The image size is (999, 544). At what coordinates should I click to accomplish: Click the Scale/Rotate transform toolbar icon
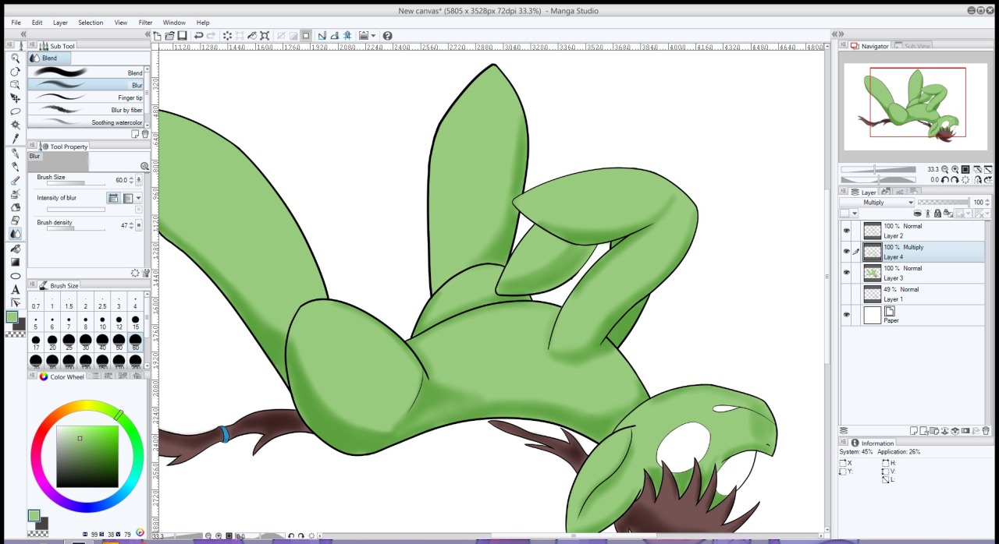coord(265,36)
